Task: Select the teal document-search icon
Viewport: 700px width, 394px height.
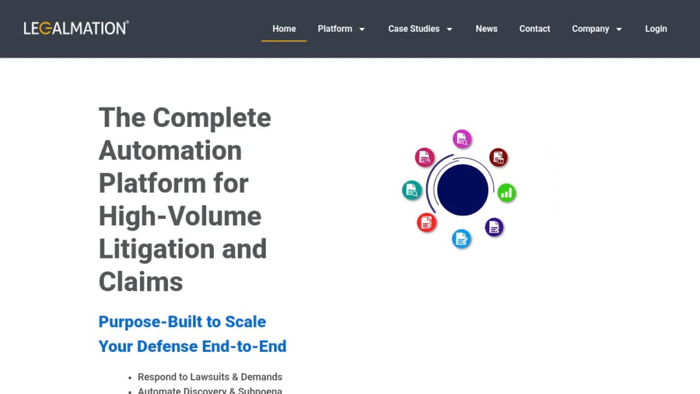Action: coord(412,190)
